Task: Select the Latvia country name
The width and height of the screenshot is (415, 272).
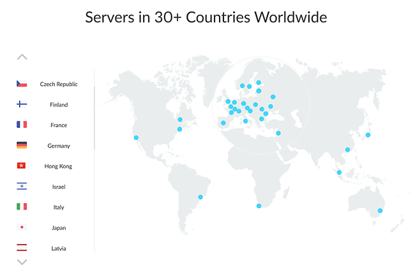Action: tap(59, 248)
